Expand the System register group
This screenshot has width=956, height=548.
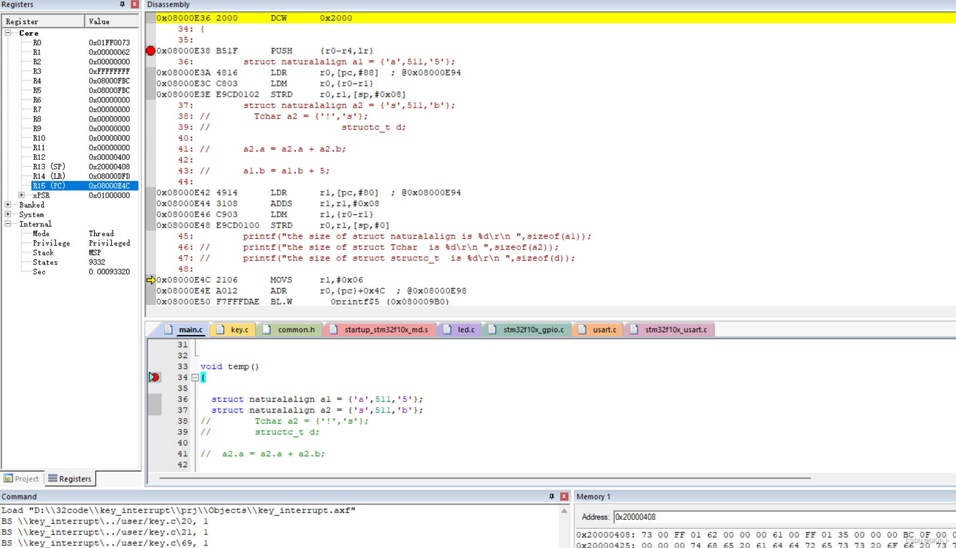[8, 214]
